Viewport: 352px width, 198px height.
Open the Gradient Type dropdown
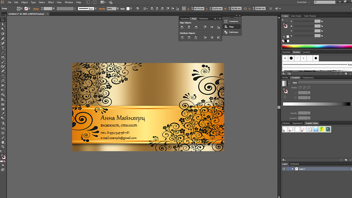point(324,83)
